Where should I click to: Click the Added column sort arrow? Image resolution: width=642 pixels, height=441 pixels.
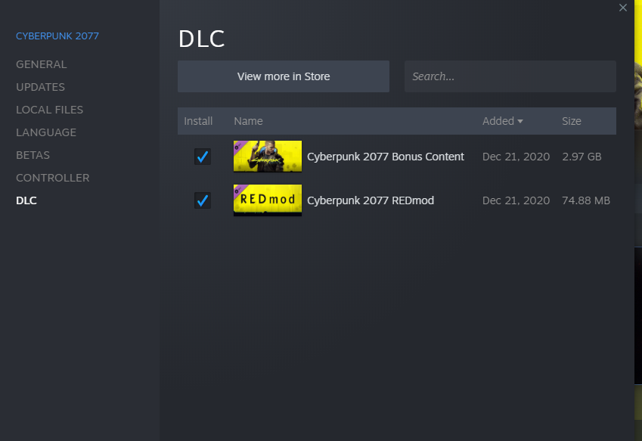[520, 121]
